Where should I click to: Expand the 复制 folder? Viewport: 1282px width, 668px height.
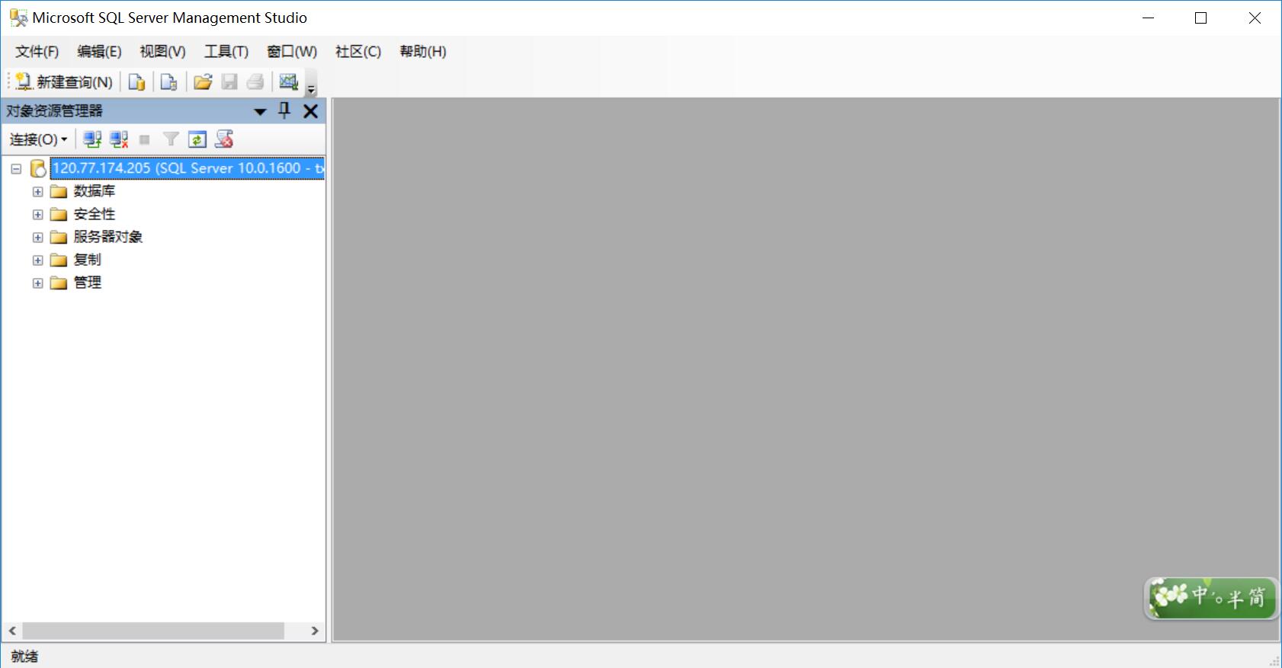[x=37, y=260]
